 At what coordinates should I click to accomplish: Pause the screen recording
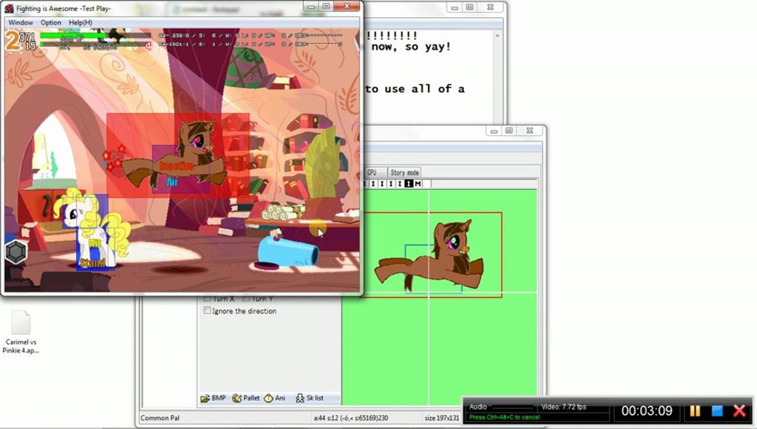point(695,411)
